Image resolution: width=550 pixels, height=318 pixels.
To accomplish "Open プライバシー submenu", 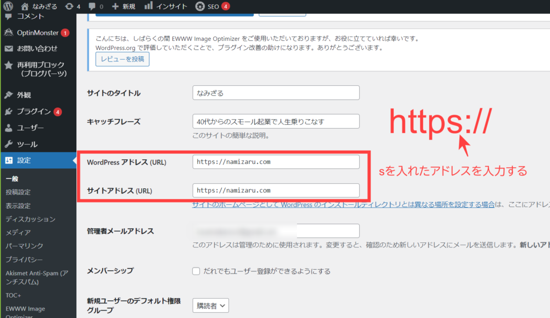I will 24,260.
